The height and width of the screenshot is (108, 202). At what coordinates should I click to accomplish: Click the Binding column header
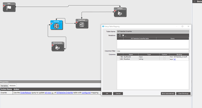click(179, 54)
